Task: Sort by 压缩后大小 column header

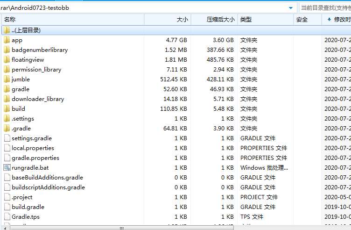Action: [220, 19]
